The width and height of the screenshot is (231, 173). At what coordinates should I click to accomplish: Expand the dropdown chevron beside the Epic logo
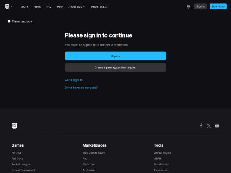[x=12, y=6]
